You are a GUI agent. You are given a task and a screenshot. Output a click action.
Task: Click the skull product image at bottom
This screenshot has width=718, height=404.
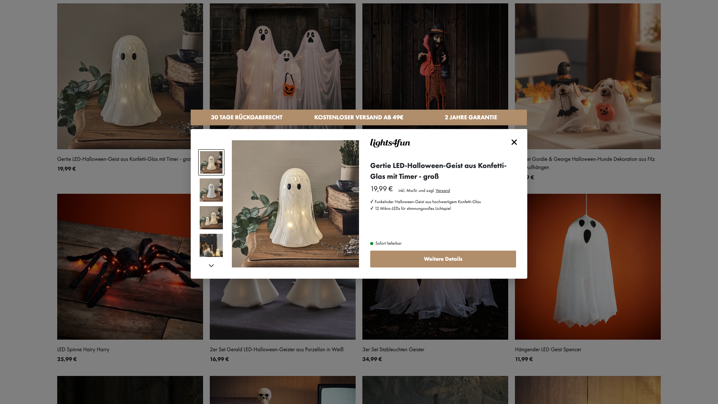tap(283, 390)
